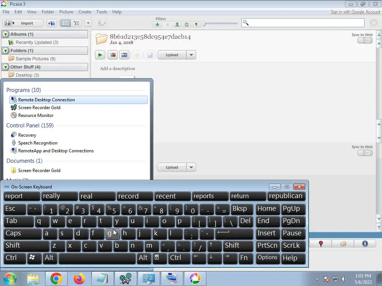Click the Caps key on keyboard
This screenshot has width=382, height=286.
[23, 234]
